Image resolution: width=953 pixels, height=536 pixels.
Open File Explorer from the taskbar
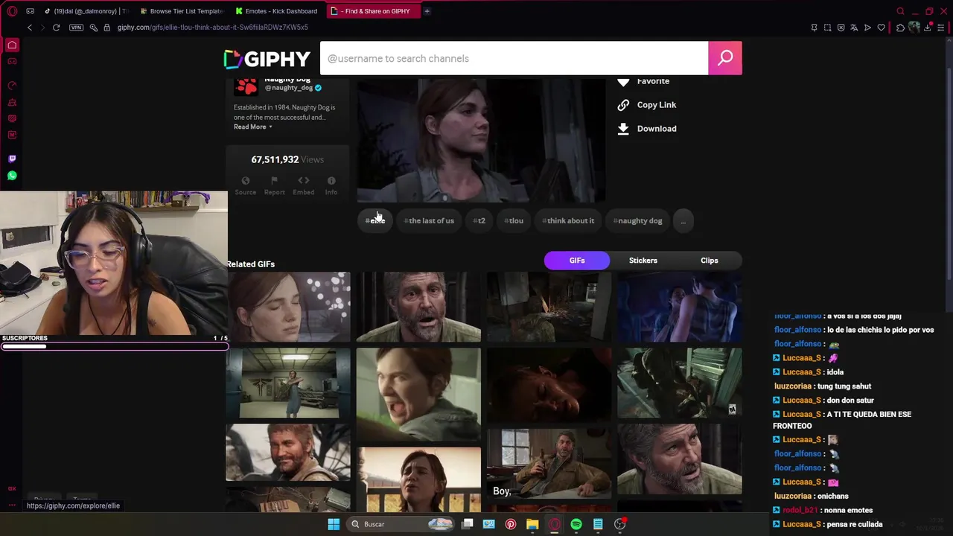pyautogui.click(x=532, y=524)
